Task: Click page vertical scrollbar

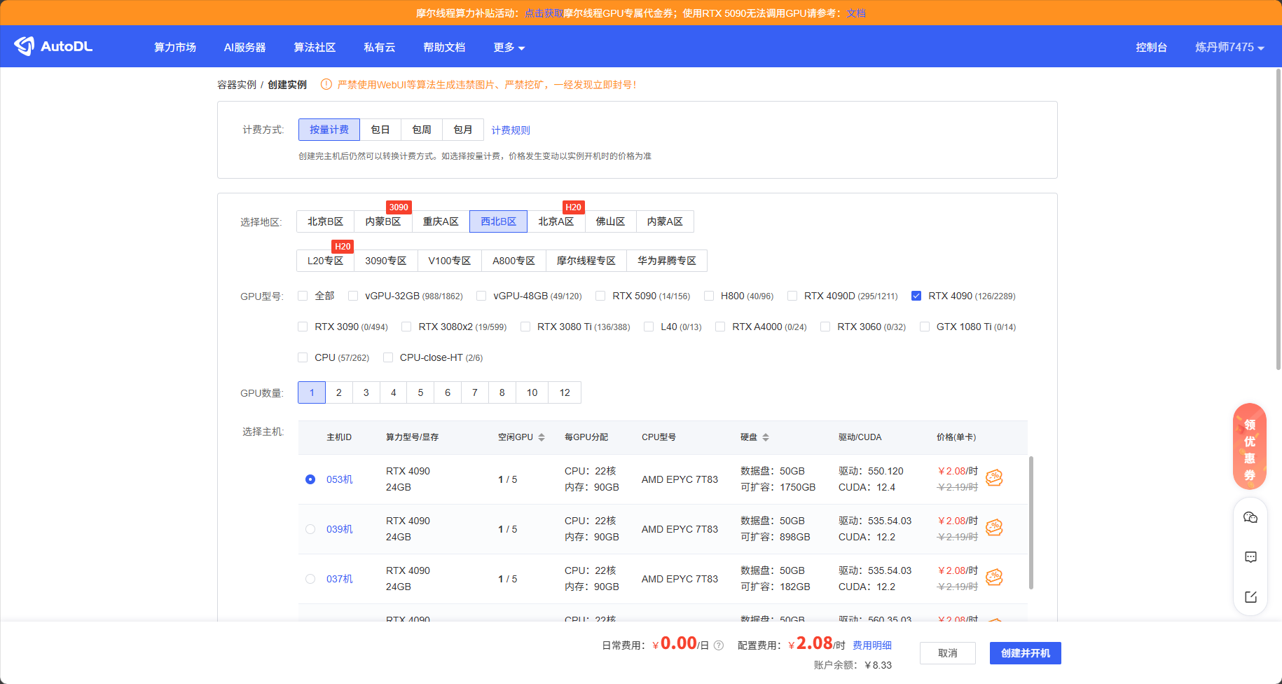Action: (x=1278, y=219)
